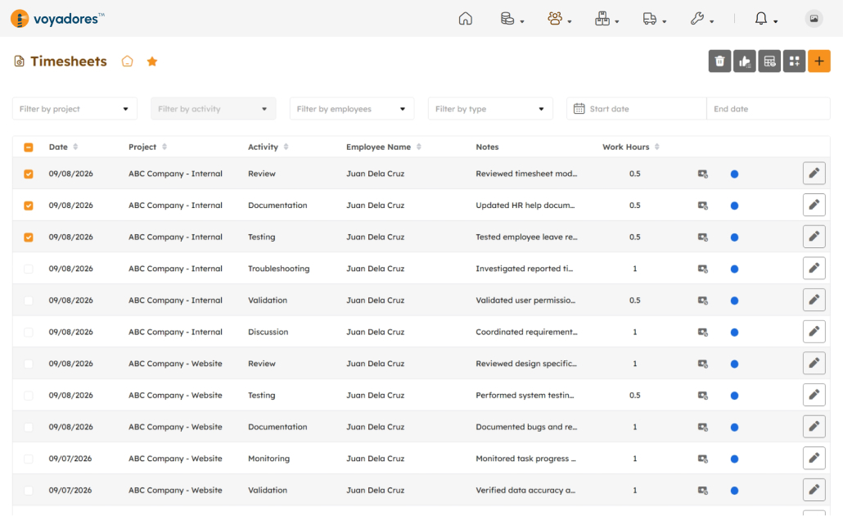Image resolution: width=843 pixels, height=516 pixels.
Task: Select the note 'Coordinated requirement...'
Action: [x=526, y=332]
